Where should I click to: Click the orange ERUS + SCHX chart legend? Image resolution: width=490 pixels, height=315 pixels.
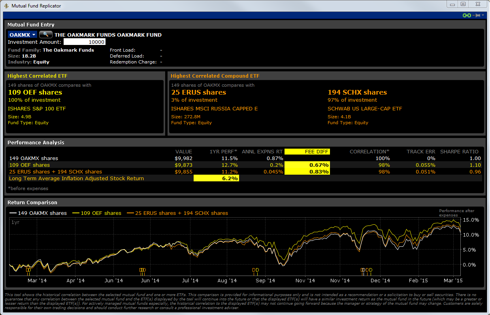tap(177, 213)
